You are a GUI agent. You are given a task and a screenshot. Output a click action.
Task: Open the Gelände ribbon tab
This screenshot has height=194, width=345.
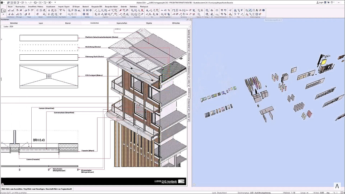(124, 6)
